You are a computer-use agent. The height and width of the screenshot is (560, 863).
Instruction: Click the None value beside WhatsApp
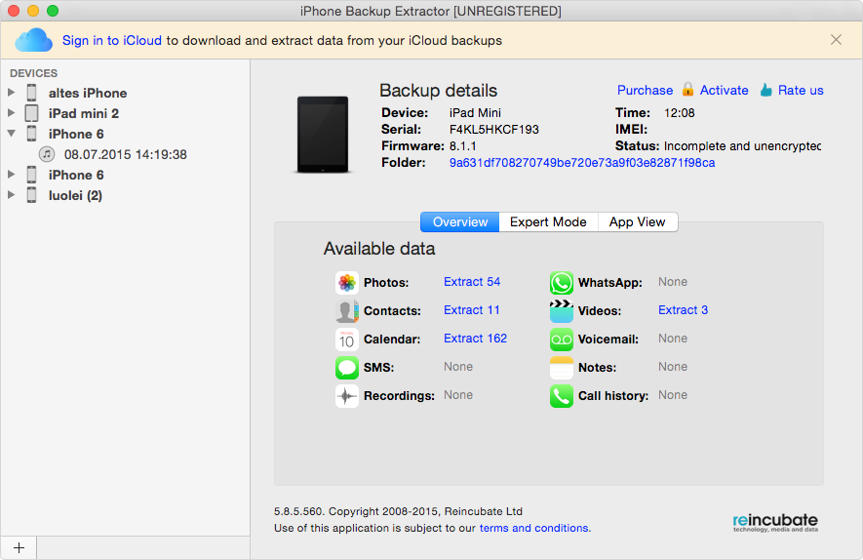pyautogui.click(x=673, y=281)
